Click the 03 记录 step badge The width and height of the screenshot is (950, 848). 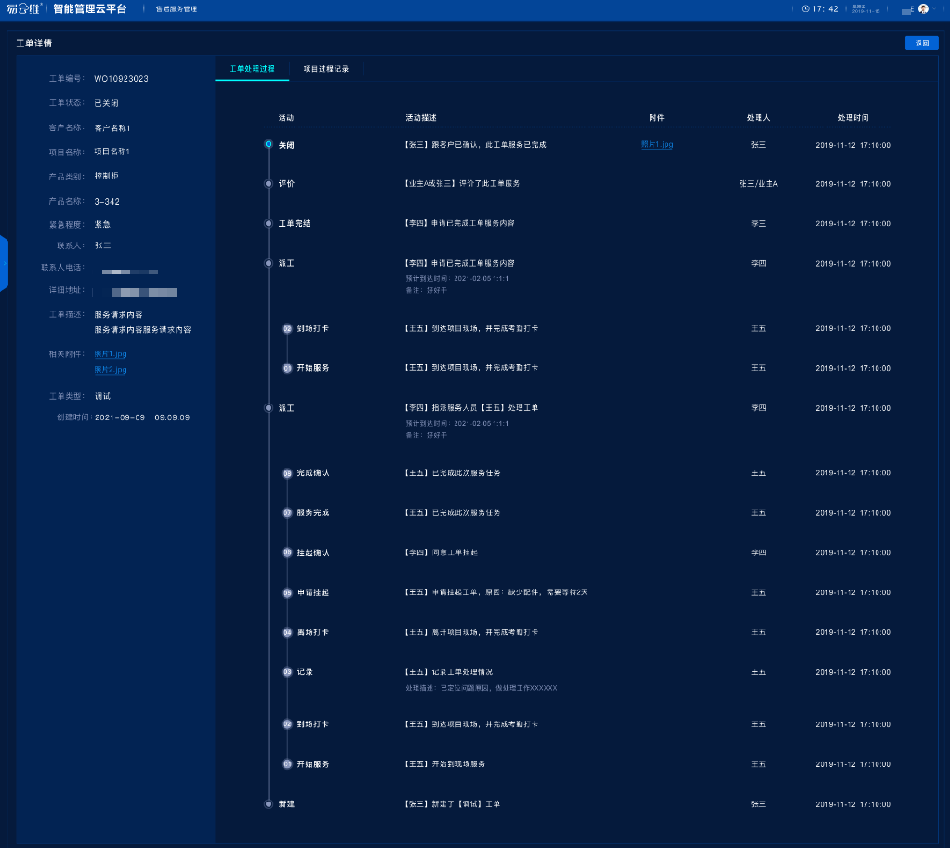287,672
